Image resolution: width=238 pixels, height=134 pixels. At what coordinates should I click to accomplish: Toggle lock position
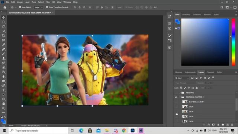pyautogui.click(x=189, y=88)
